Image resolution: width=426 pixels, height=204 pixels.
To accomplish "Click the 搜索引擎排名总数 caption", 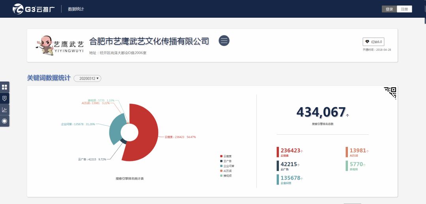I will (x=323, y=124).
